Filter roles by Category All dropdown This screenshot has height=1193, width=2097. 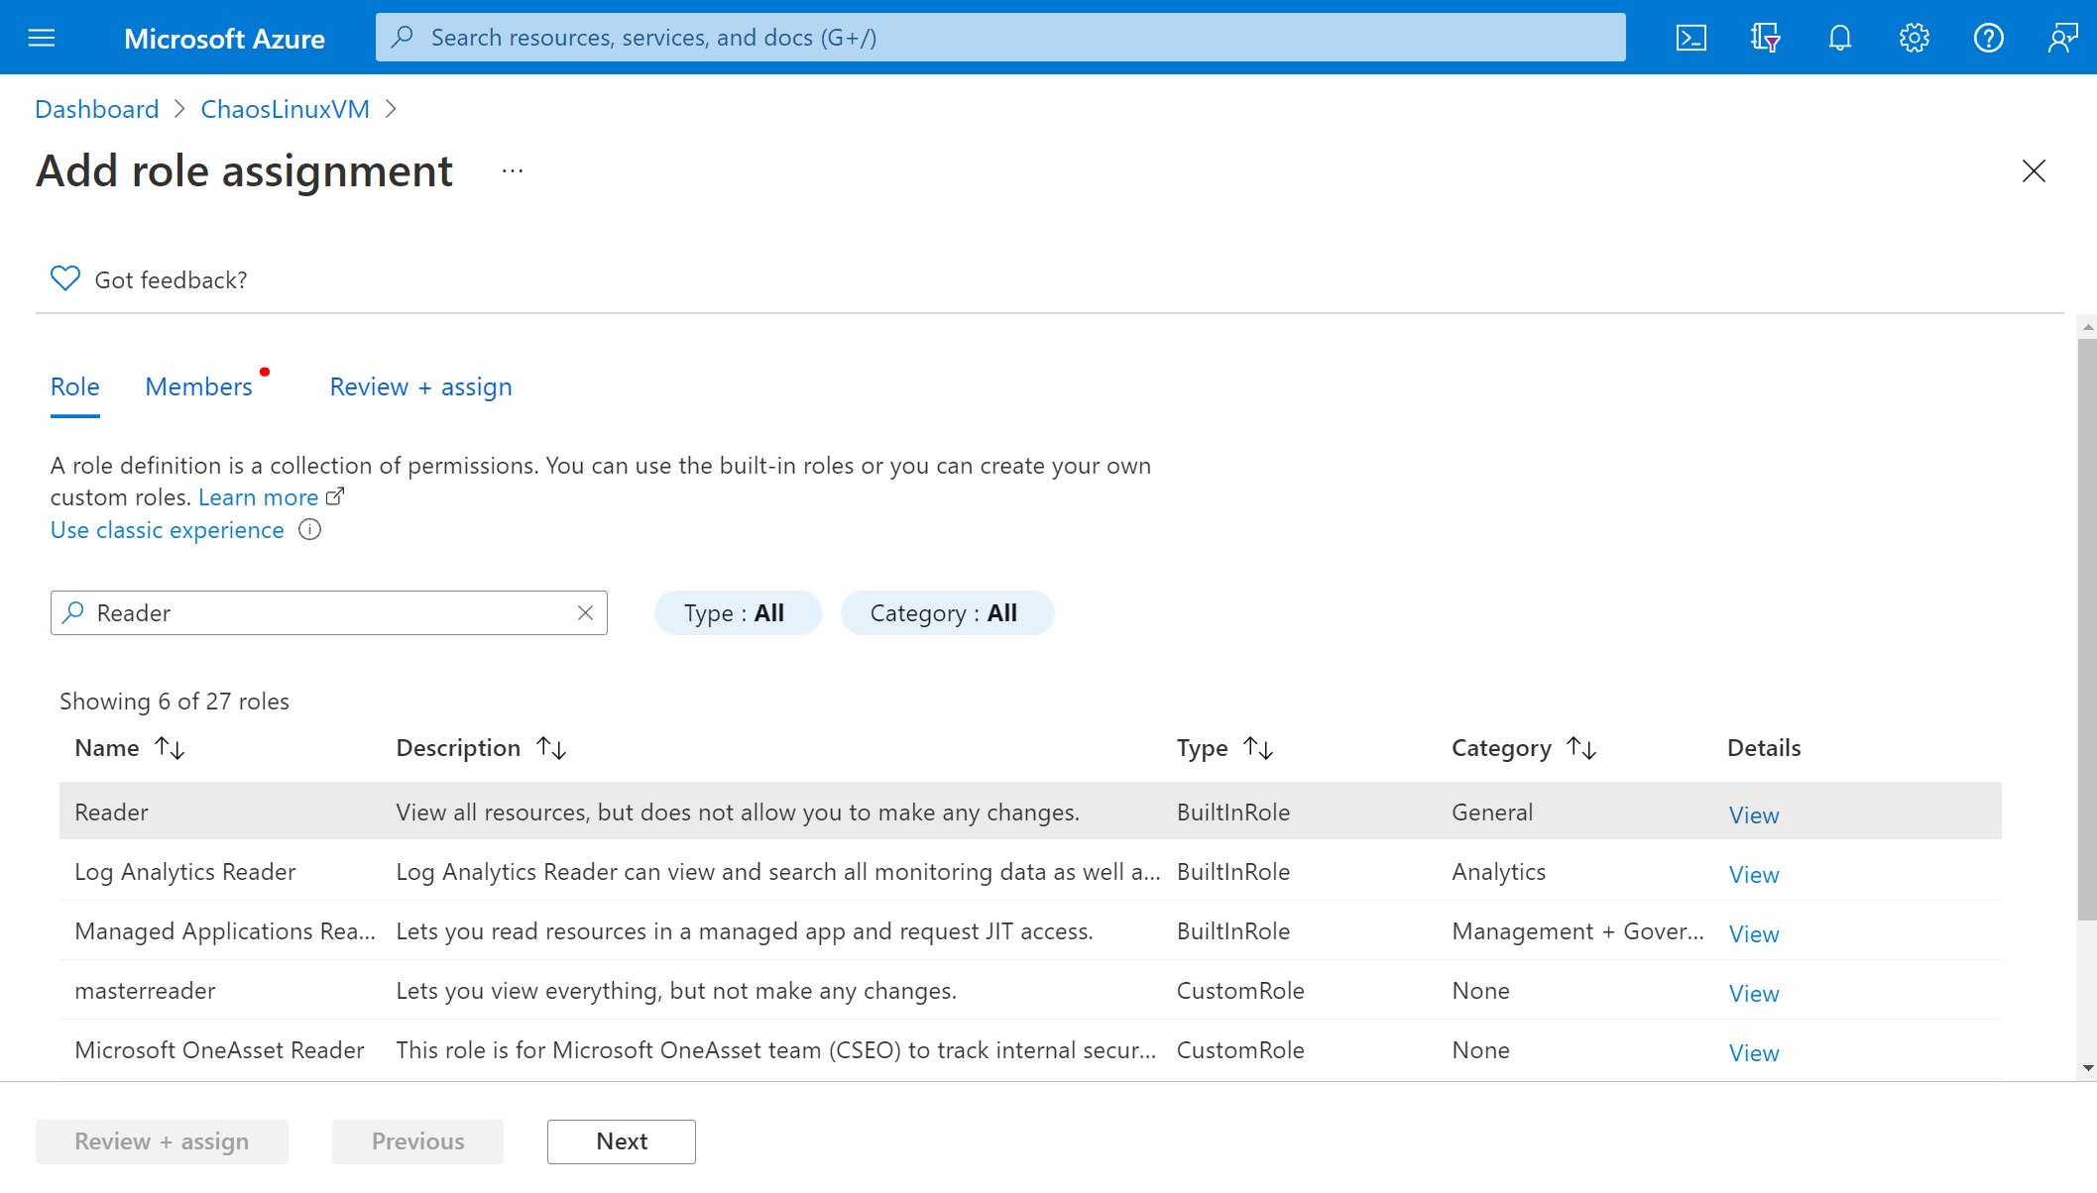point(943,611)
